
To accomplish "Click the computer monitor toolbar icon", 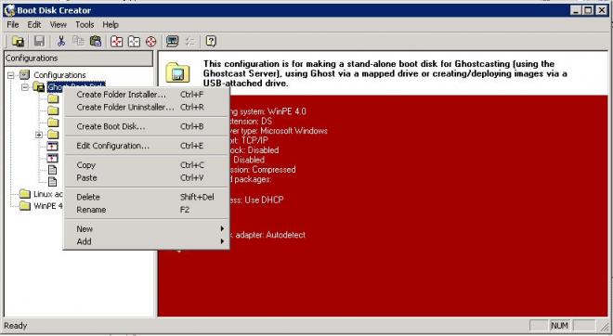I will point(173,41).
